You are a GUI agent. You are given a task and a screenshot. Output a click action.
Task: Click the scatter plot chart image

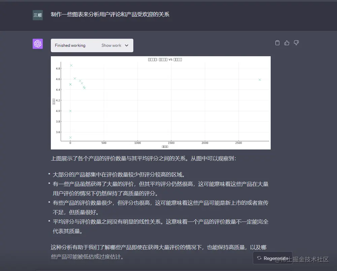coord(161,102)
